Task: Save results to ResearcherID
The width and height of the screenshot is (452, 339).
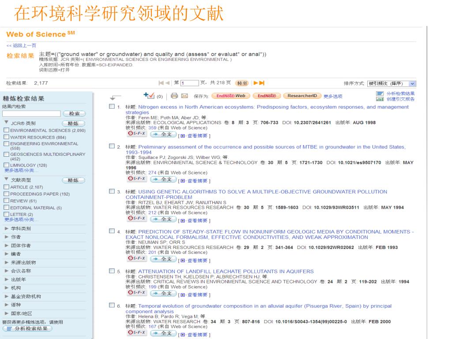Action: pos(302,96)
